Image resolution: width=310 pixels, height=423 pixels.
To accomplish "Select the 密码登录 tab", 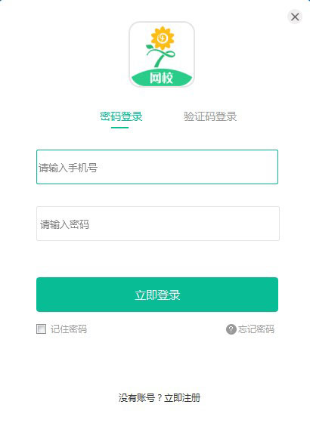I will point(121,116).
